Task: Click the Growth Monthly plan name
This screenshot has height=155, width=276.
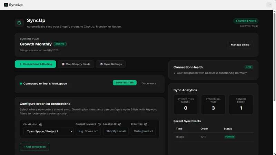Action: (x=36, y=44)
